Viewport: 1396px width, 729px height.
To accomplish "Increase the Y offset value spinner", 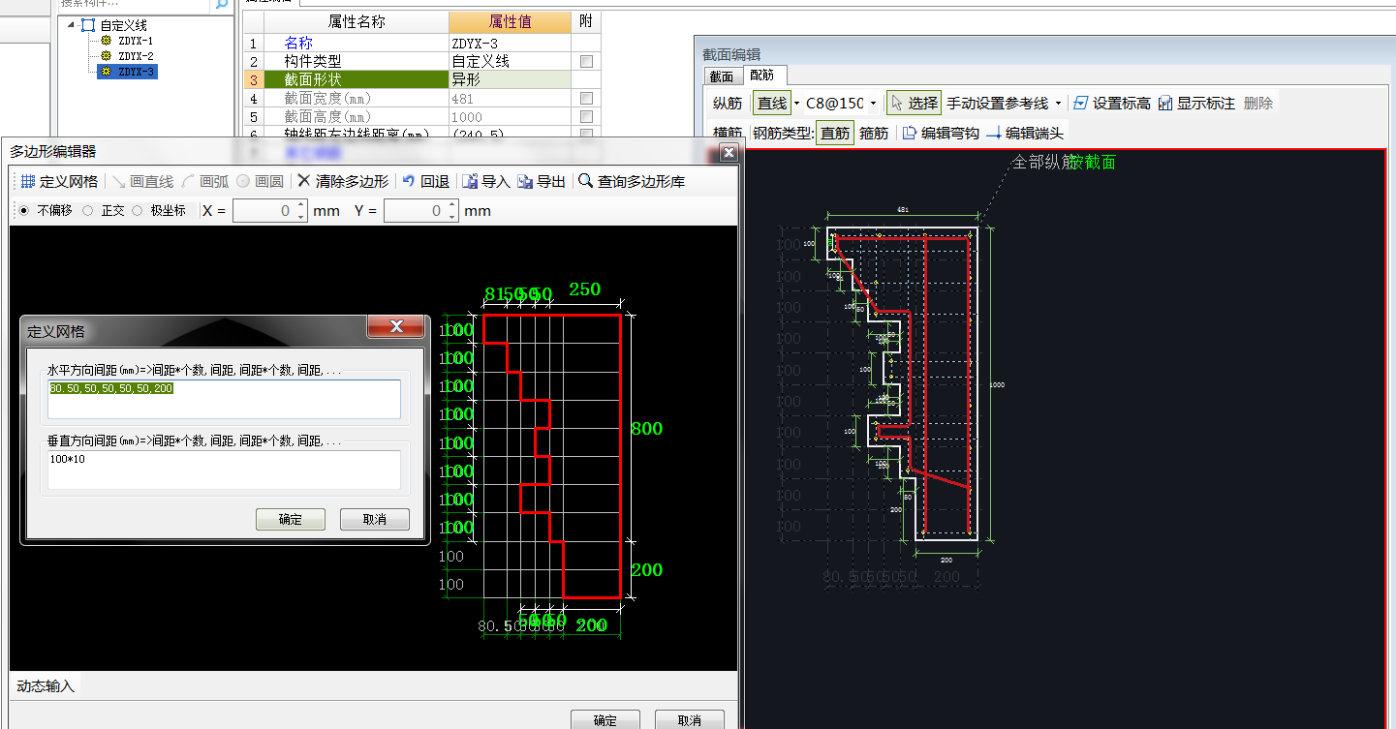I will [x=451, y=205].
